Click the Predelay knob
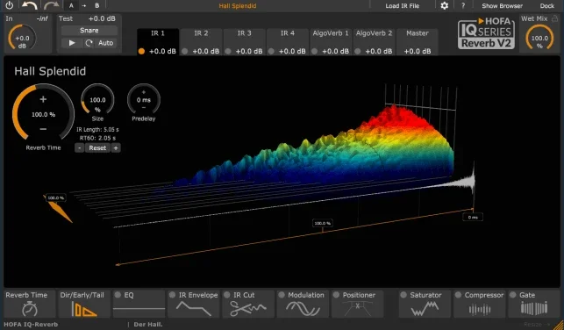Image resolution: width=564 pixels, height=330 pixels. pos(144,100)
